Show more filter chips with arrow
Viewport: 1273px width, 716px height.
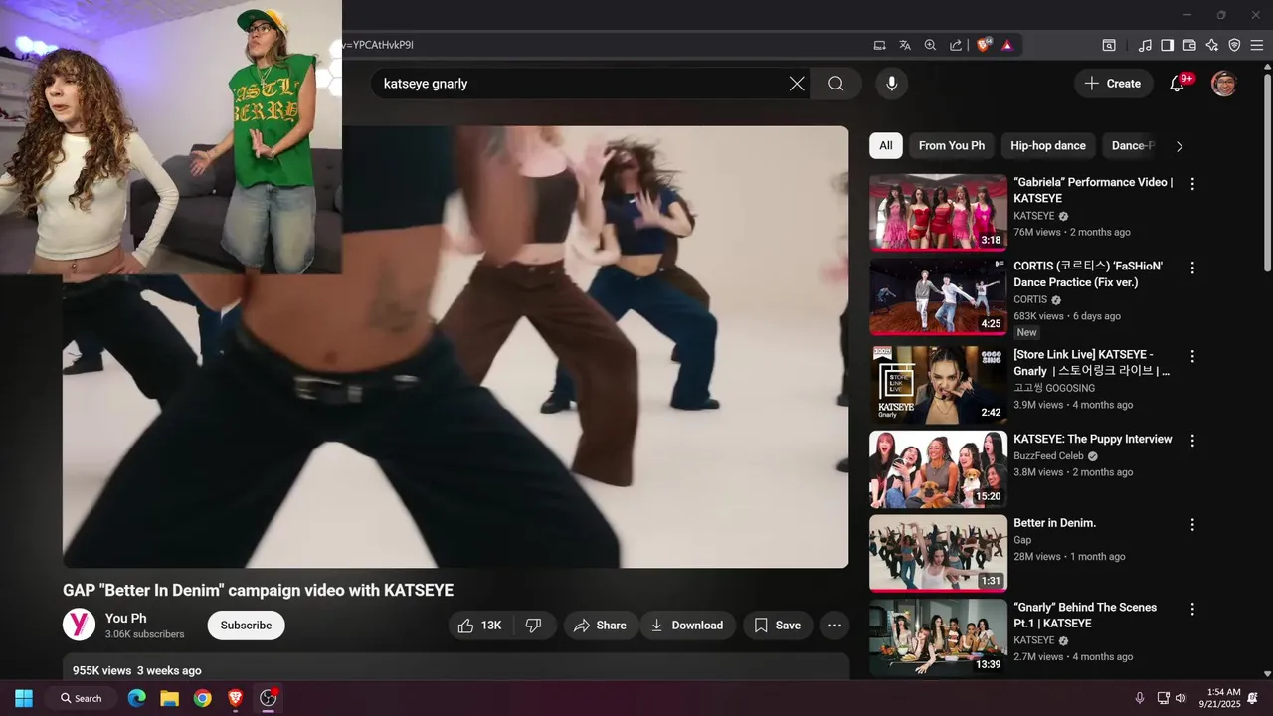pos(1180,146)
